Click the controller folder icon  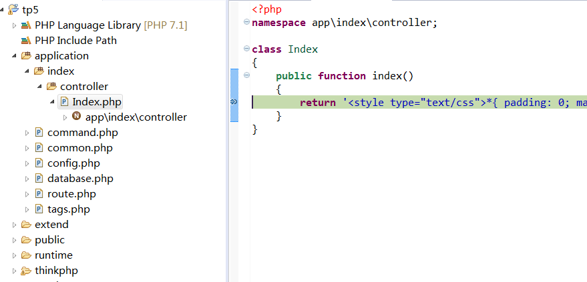[x=51, y=87]
